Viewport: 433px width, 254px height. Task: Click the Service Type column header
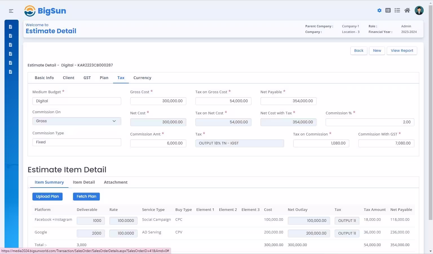point(153,210)
